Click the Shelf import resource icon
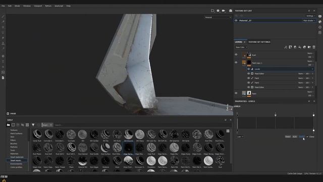The image size is (323, 182). pyautogui.click(x=27, y=125)
